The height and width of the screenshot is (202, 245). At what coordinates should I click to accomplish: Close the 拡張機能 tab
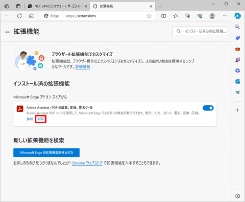pyautogui.click(x=151, y=6)
